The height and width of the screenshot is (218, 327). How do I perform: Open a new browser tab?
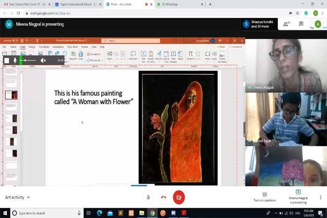210,4
